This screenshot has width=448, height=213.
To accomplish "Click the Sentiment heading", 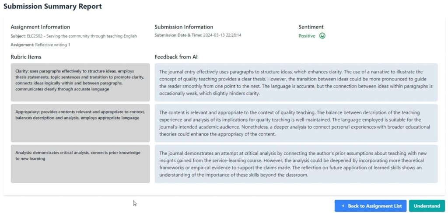I will click(311, 27).
